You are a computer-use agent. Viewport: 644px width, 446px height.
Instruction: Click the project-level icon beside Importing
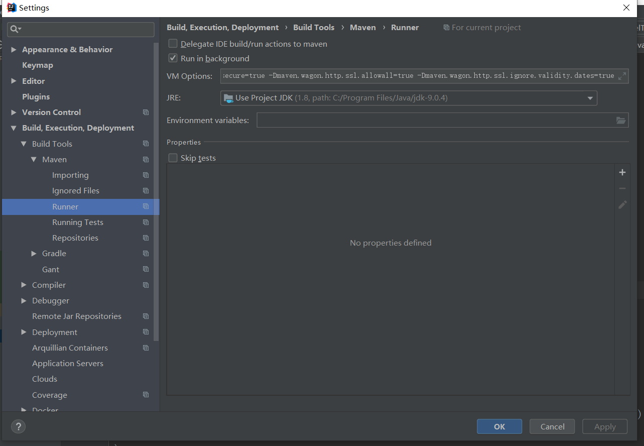tap(146, 175)
